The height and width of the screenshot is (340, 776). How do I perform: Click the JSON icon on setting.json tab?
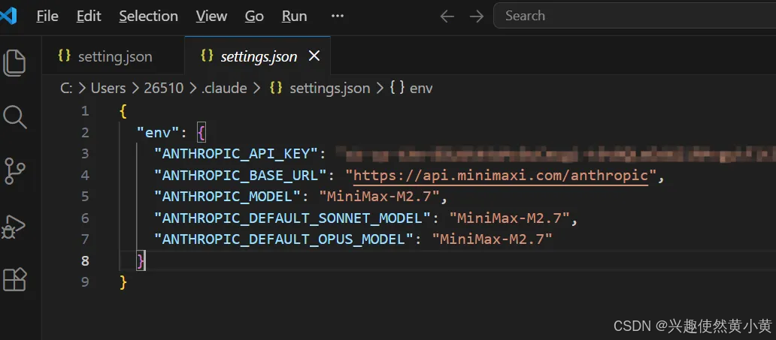pyautogui.click(x=64, y=56)
